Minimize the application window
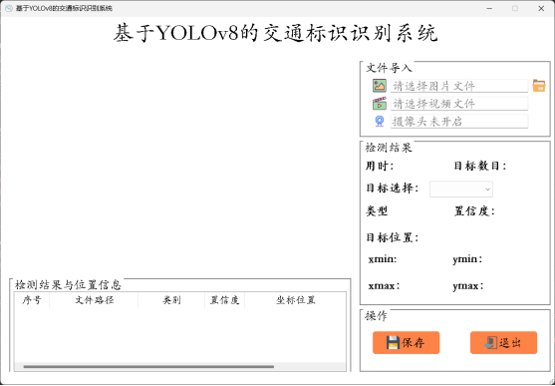The image size is (555, 386). click(x=489, y=8)
